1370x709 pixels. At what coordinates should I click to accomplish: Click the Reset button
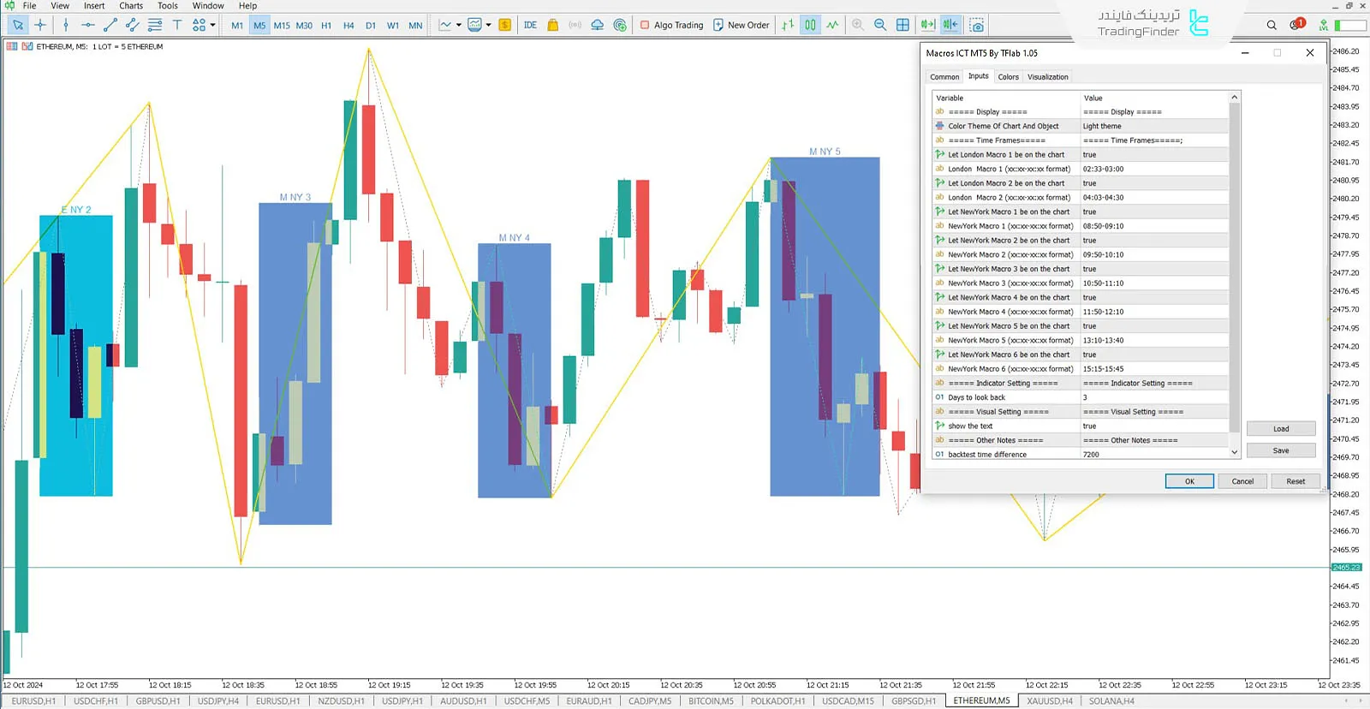[1295, 481]
